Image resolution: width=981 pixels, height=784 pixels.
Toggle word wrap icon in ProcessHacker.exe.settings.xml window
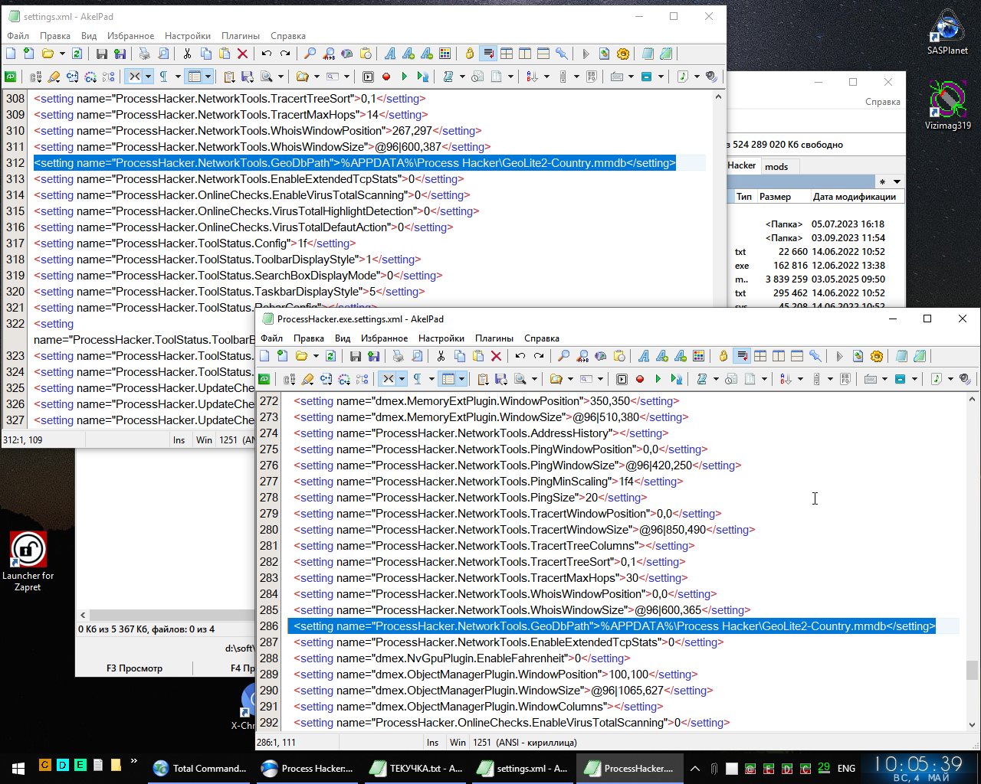(742, 356)
